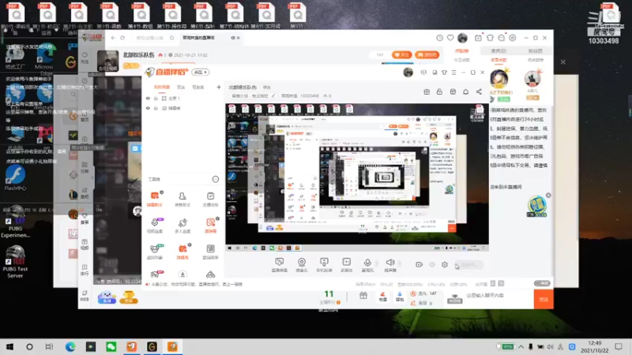The image size is (632, 355).
Task: Expand the mode pill dropdown beside companion logo
Action: pos(200,72)
